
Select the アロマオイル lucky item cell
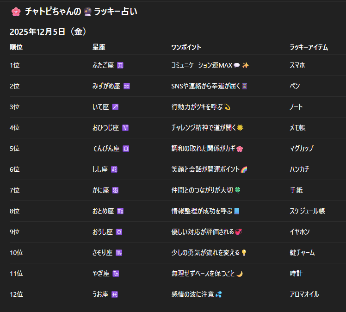click(x=304, y=294)
